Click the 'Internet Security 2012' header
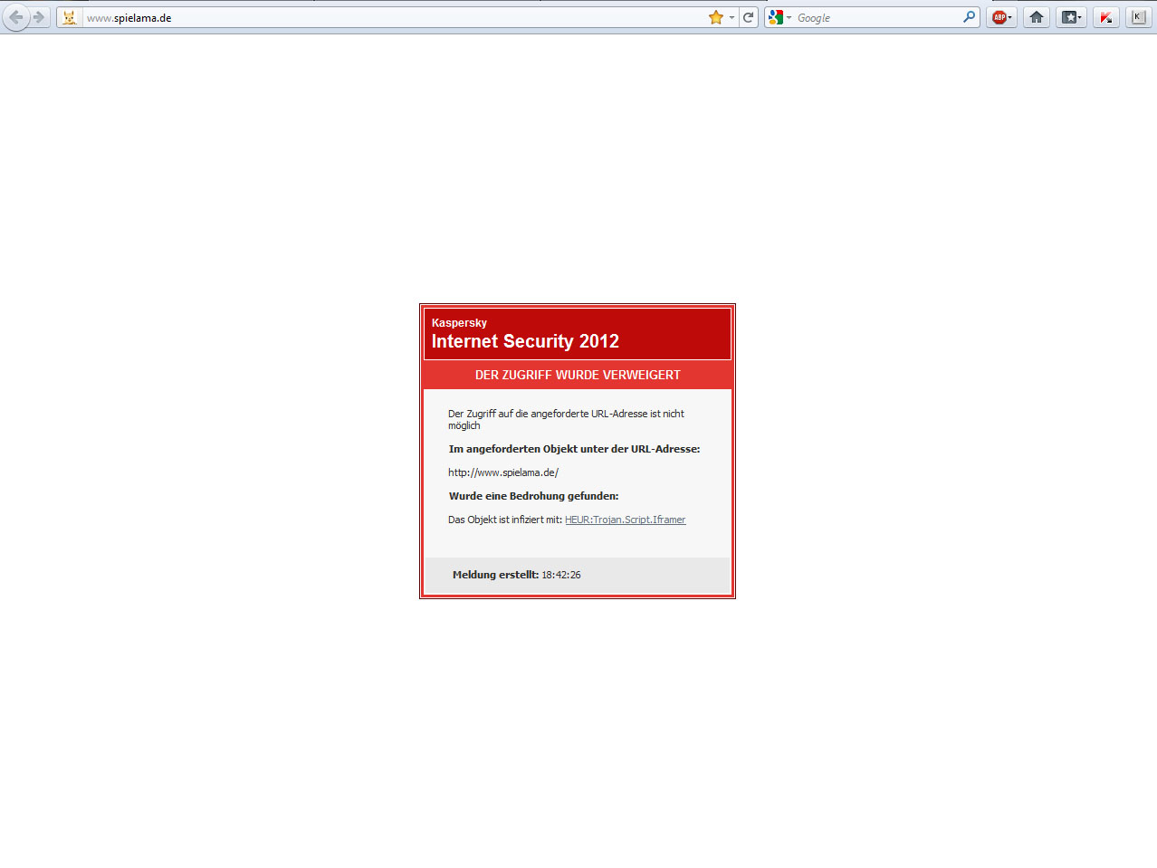This screenshot has width=1157, height=868. click(525, 341)
